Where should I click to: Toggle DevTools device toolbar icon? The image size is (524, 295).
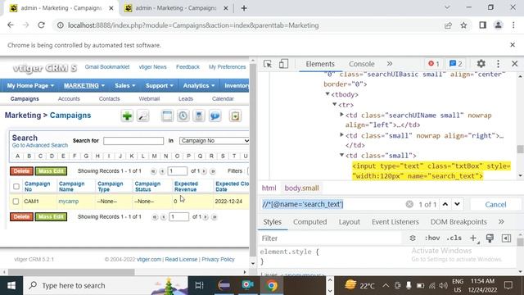click(x=283, y=64)
